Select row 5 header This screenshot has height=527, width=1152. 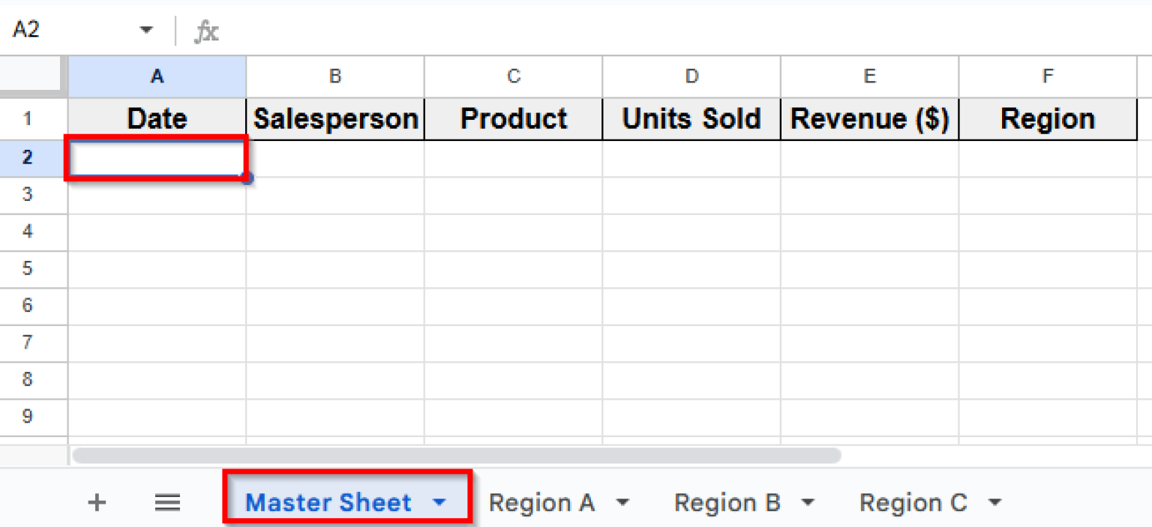coord(28,268)
